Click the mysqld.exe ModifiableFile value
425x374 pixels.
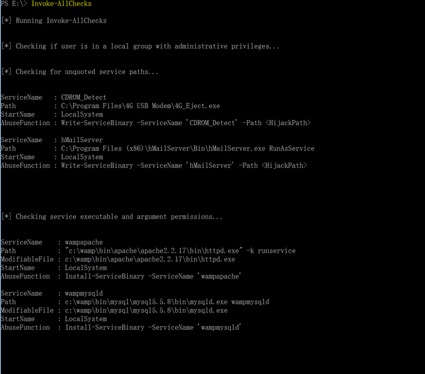146,310
